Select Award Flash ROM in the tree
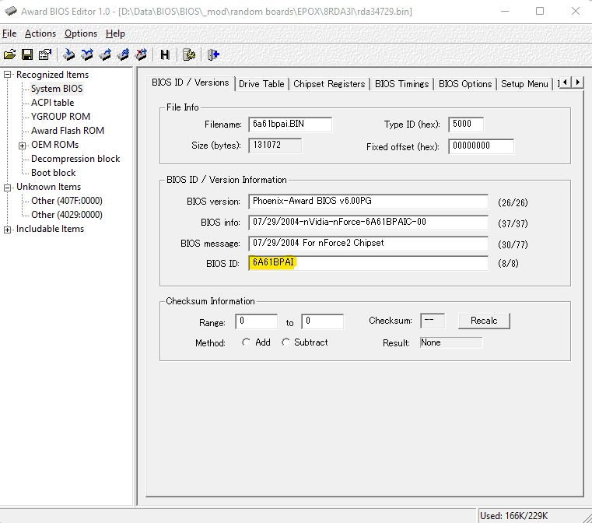The width and height of the screenshot is (592, 523). tap(68, 131)
